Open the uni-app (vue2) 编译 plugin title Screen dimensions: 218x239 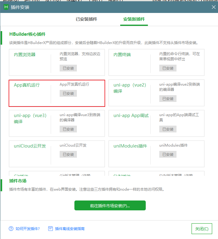tap(130, 88)
